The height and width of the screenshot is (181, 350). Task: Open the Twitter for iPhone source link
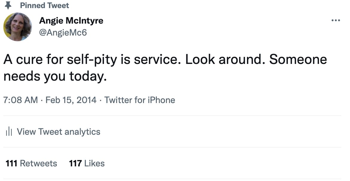point(140,100)
